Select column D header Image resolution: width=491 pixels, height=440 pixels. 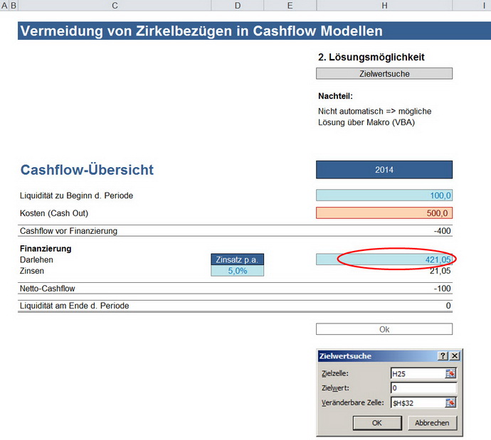click(x=238, y=5)
